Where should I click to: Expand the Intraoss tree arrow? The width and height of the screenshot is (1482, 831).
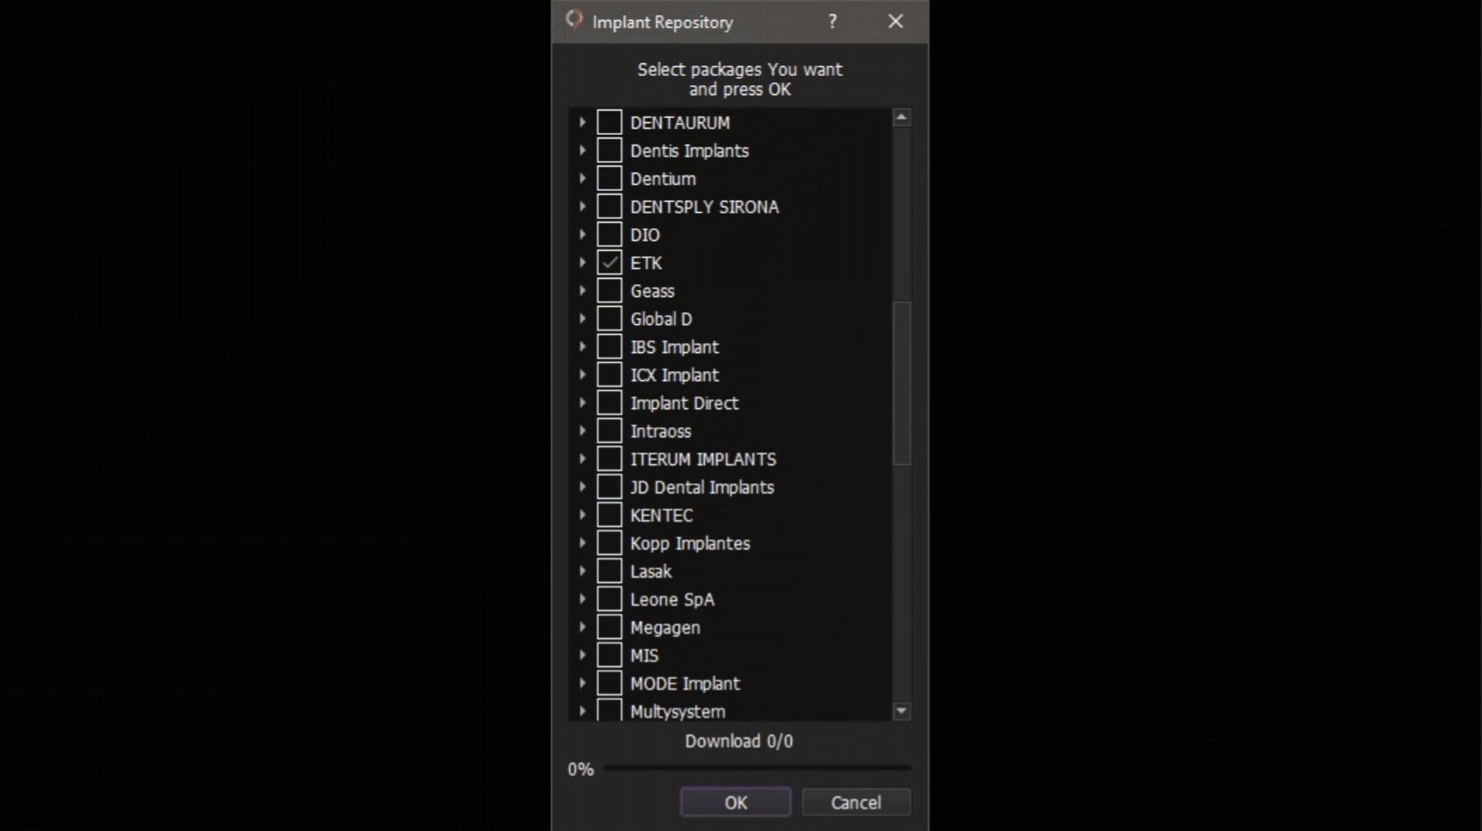[582, 431]
